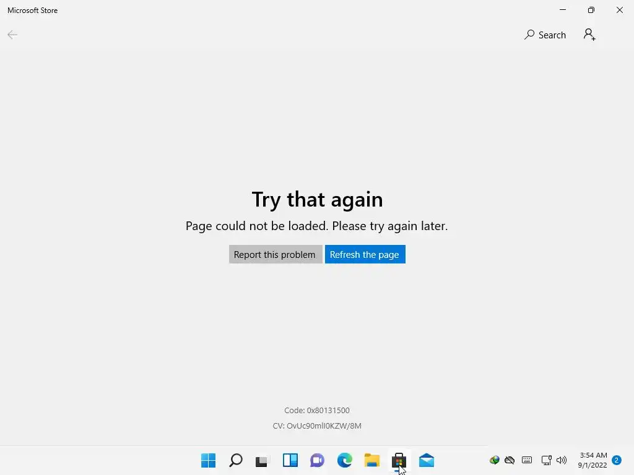This screenshot has width=634, height=475.
Task: Click Page could not be loaded message
Action: [x=316, y=226]
